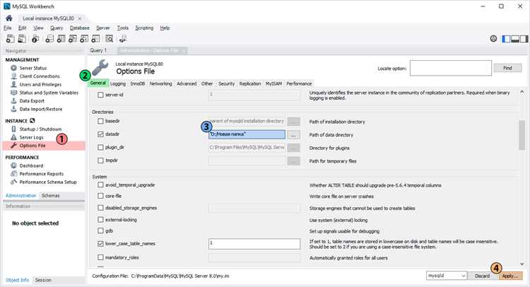Uncheck the datadir checkbox
This screenshot has height=287, width=530.
100,134
